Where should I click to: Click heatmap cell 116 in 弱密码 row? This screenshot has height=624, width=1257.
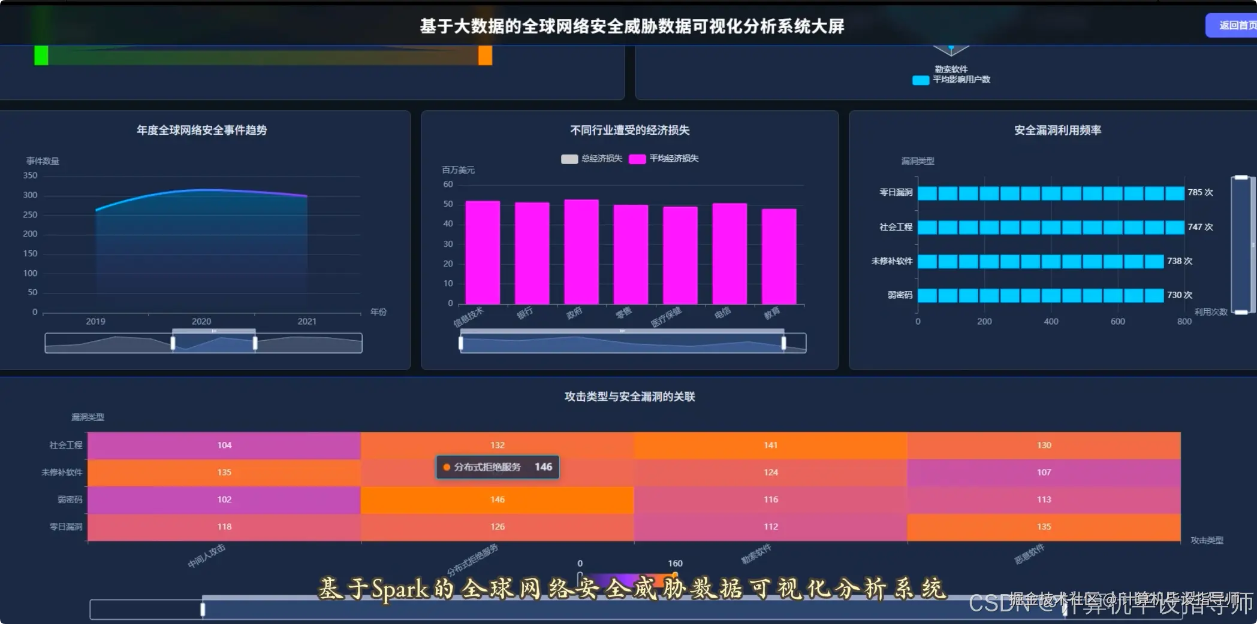point(771,500)
